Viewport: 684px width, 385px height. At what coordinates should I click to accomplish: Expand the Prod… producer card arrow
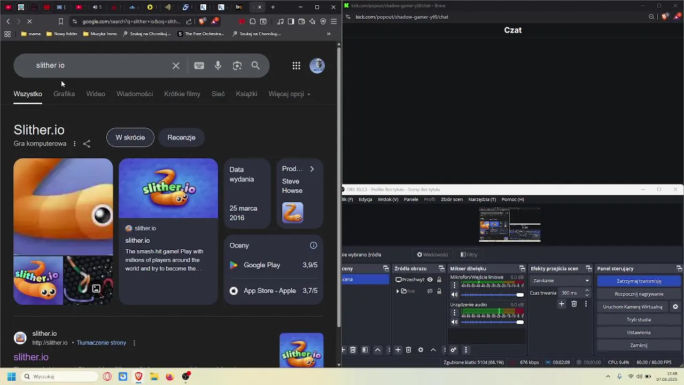point(312,169)
